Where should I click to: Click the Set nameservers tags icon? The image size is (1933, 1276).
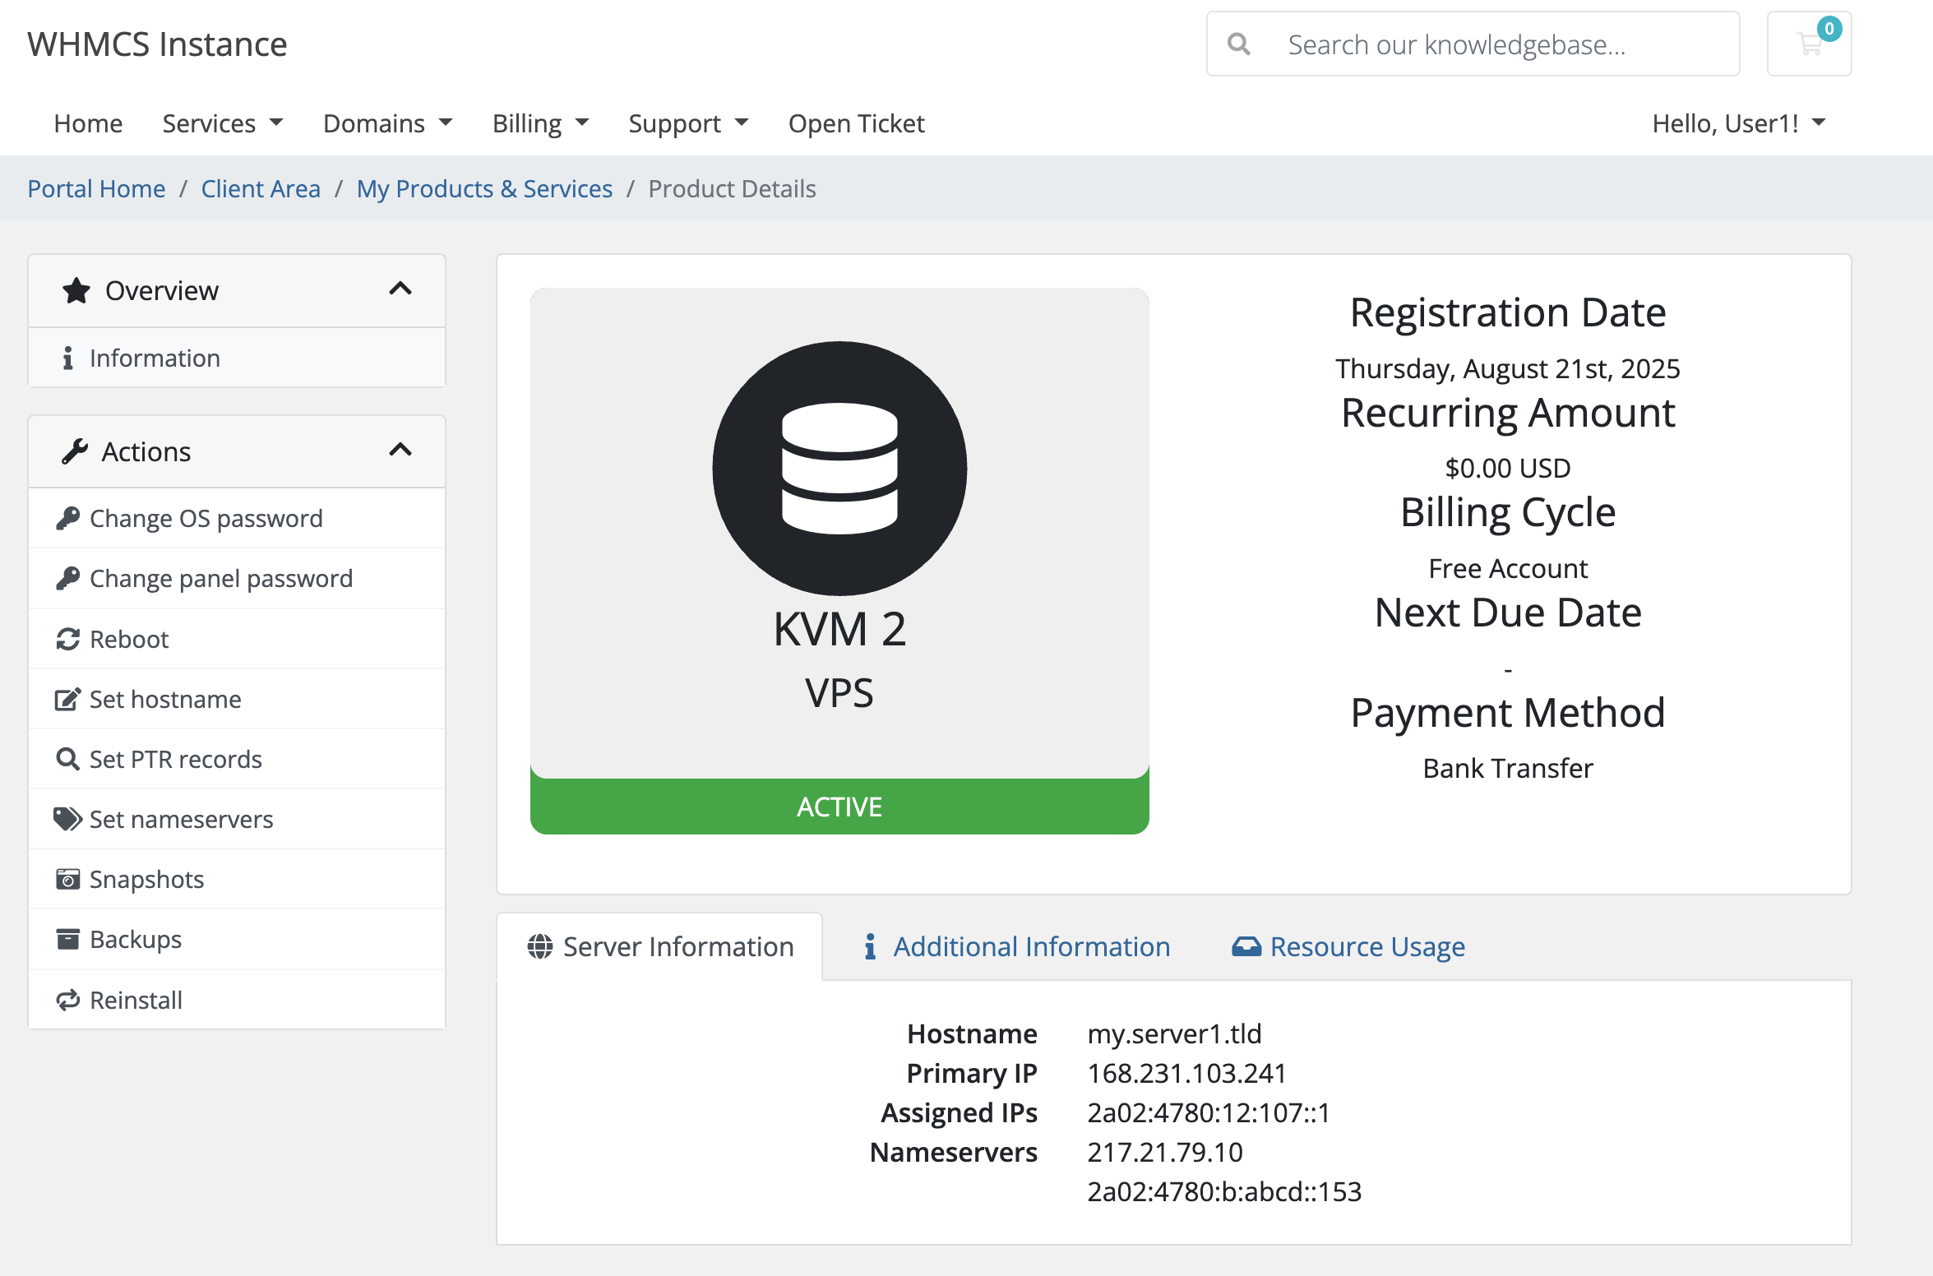(67, 819)
